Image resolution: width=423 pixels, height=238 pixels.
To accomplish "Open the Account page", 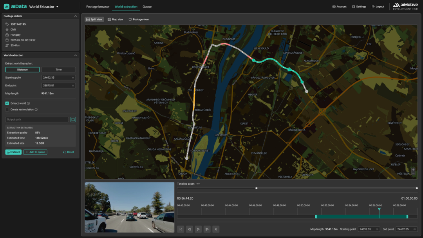I will click(339, 7).
